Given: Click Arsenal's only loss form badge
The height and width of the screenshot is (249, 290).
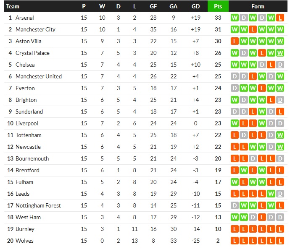Looking at the screenshot, I should pyautogui.click(x=281, y=18).
